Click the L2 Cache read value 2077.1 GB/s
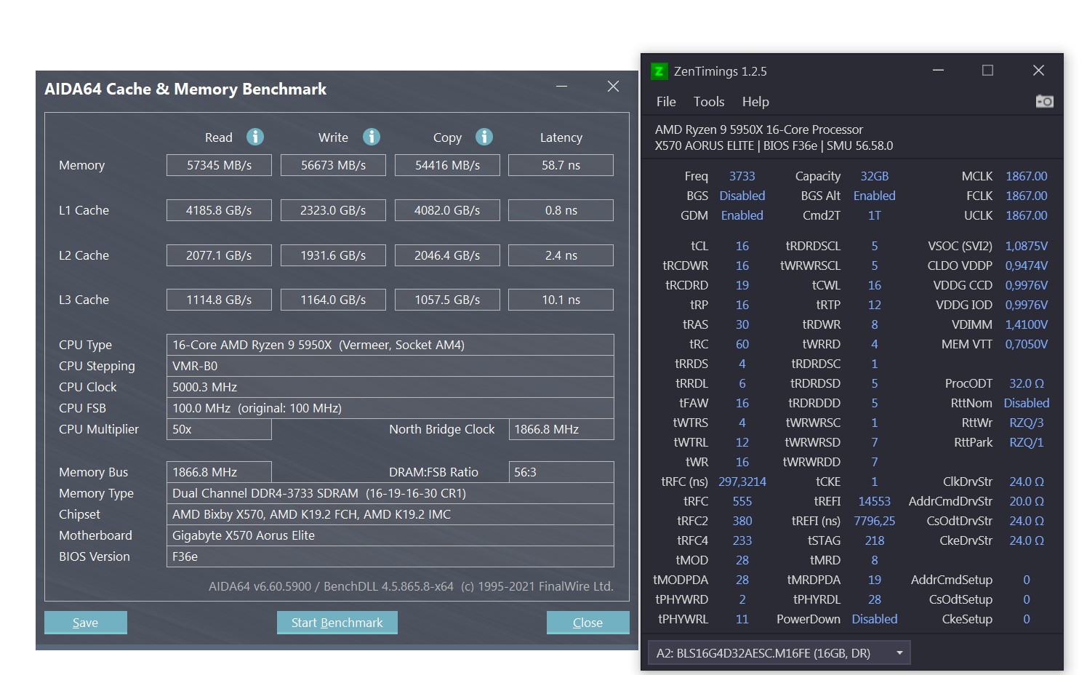 219,255
